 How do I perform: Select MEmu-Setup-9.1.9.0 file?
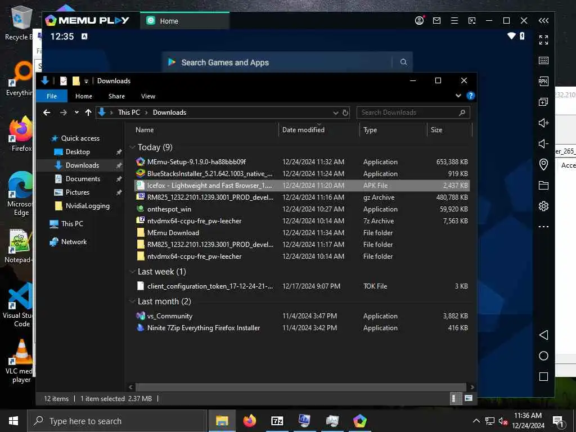pos(302,161)
